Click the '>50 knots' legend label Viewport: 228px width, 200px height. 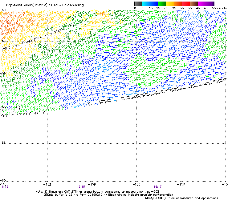point(219,8)
